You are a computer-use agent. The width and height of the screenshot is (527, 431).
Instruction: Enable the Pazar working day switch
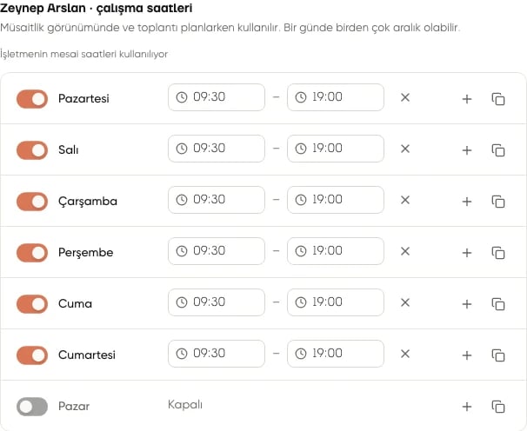[32, 407]
